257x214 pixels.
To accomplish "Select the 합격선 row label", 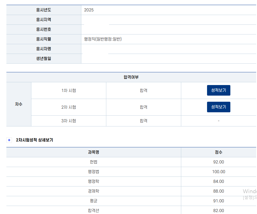I will [94, 210].
